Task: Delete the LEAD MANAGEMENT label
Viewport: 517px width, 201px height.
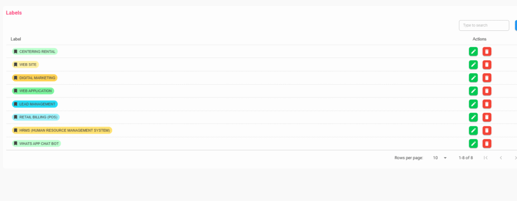Action: point(487,104)
